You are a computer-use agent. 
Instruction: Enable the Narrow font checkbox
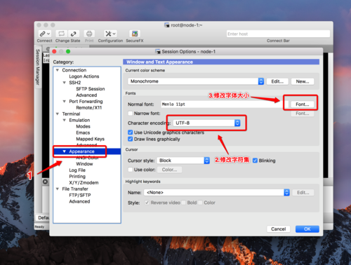coord(131,114)
